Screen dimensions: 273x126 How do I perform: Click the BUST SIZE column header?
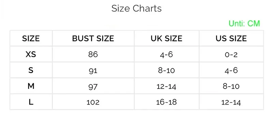pyautogui.click(x=93, y=38)
